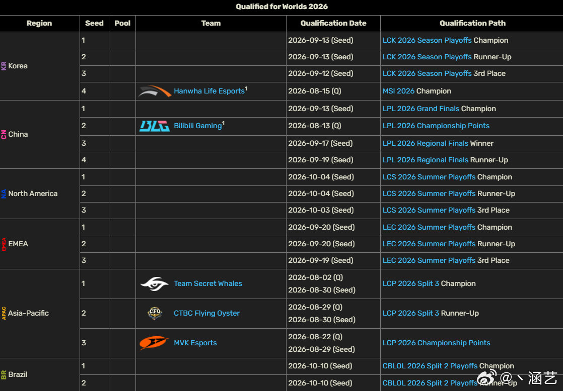Click the China region cell
This screenshot has height=391, width=563.
click(x=39, y=134)
